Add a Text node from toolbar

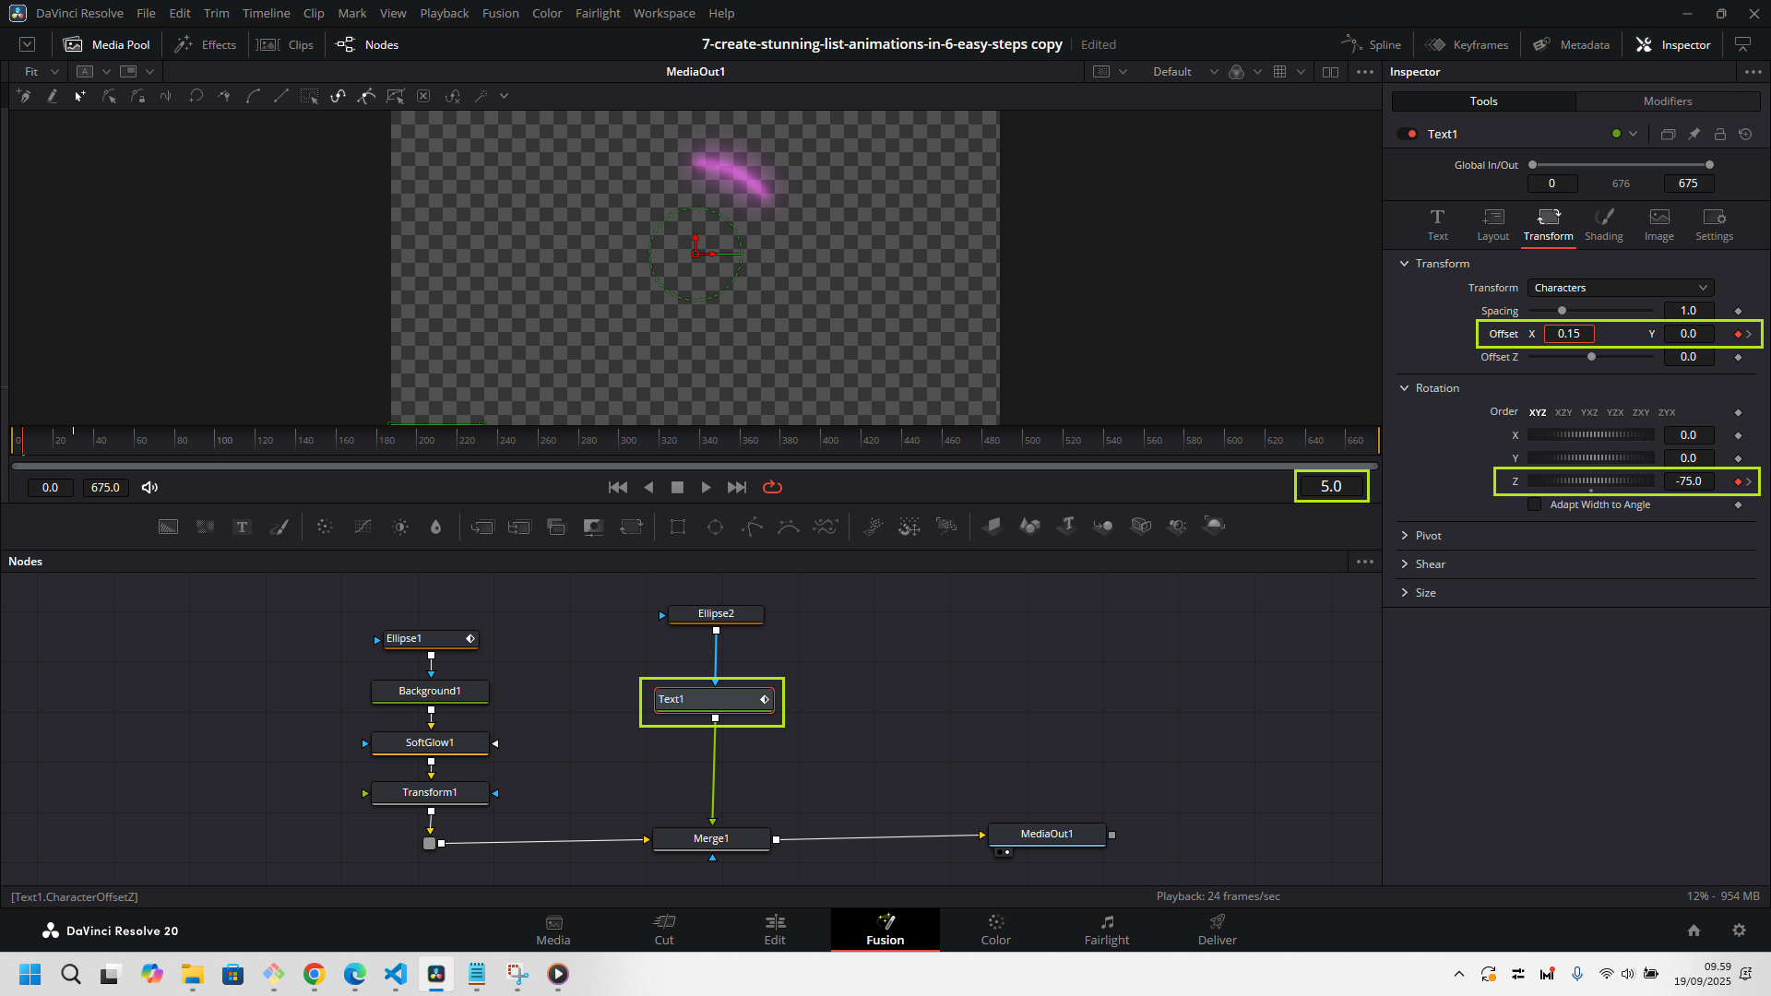(x=242, y=527)
